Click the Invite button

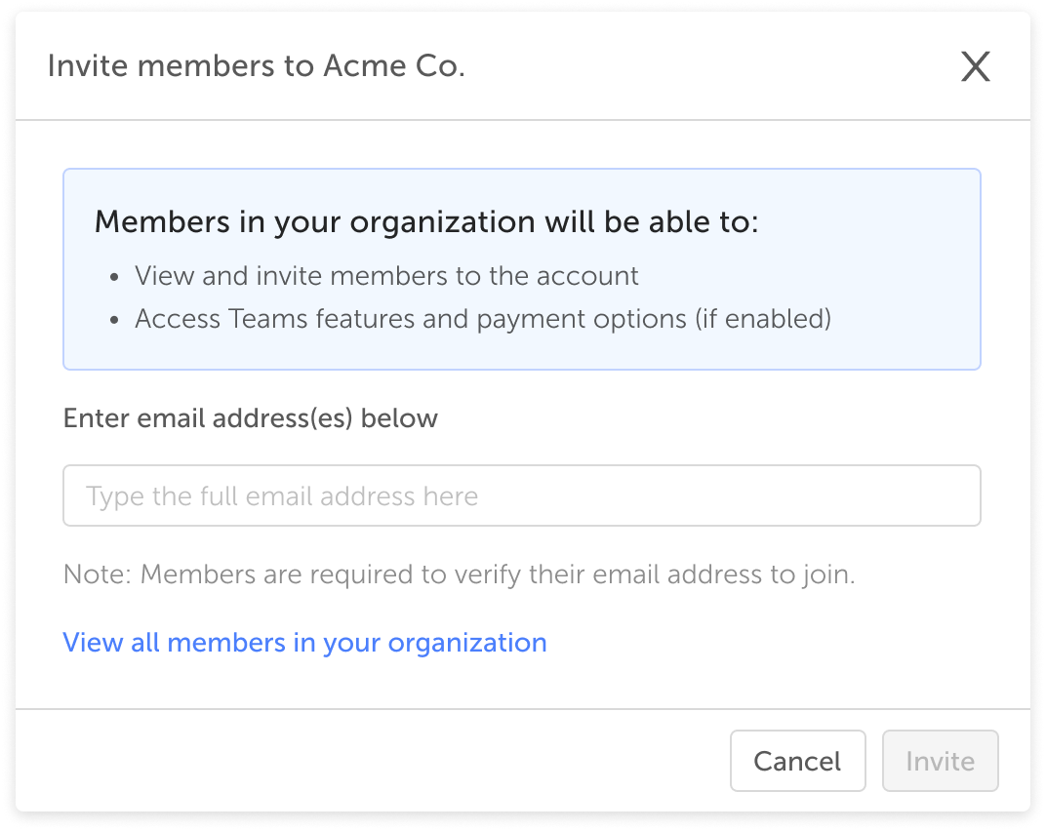[x=940, y=761]
